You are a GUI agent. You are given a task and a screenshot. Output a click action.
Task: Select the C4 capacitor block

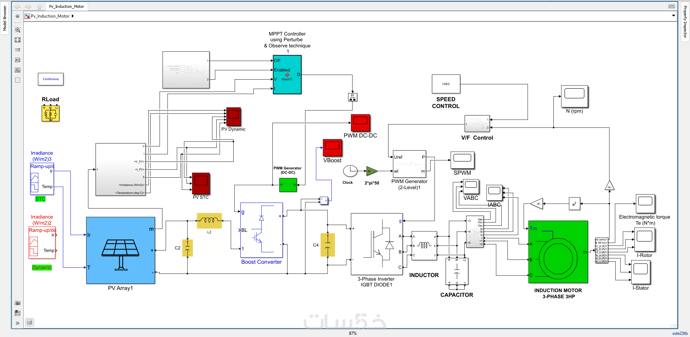tap(328, 245)
